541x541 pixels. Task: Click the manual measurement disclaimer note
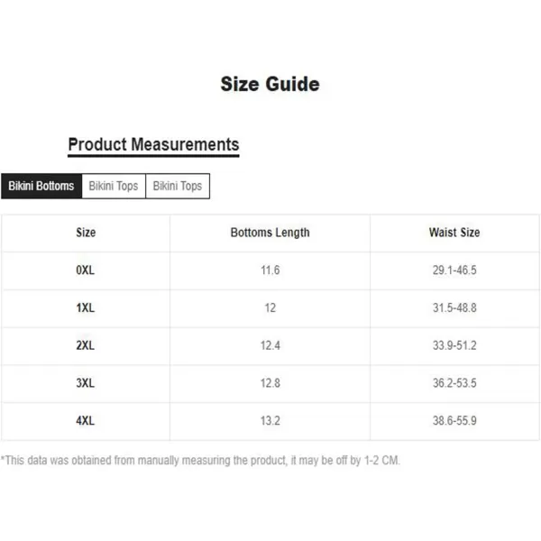(x=200, y=461)
